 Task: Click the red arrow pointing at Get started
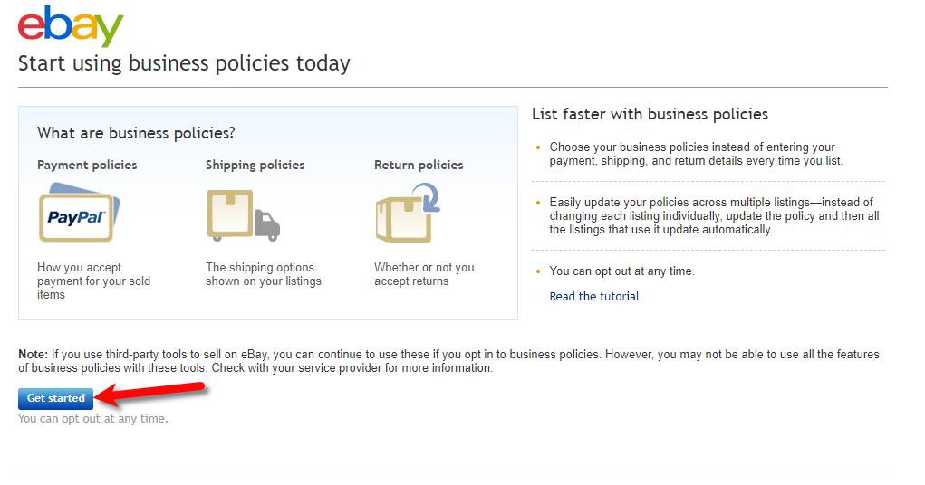151,393
